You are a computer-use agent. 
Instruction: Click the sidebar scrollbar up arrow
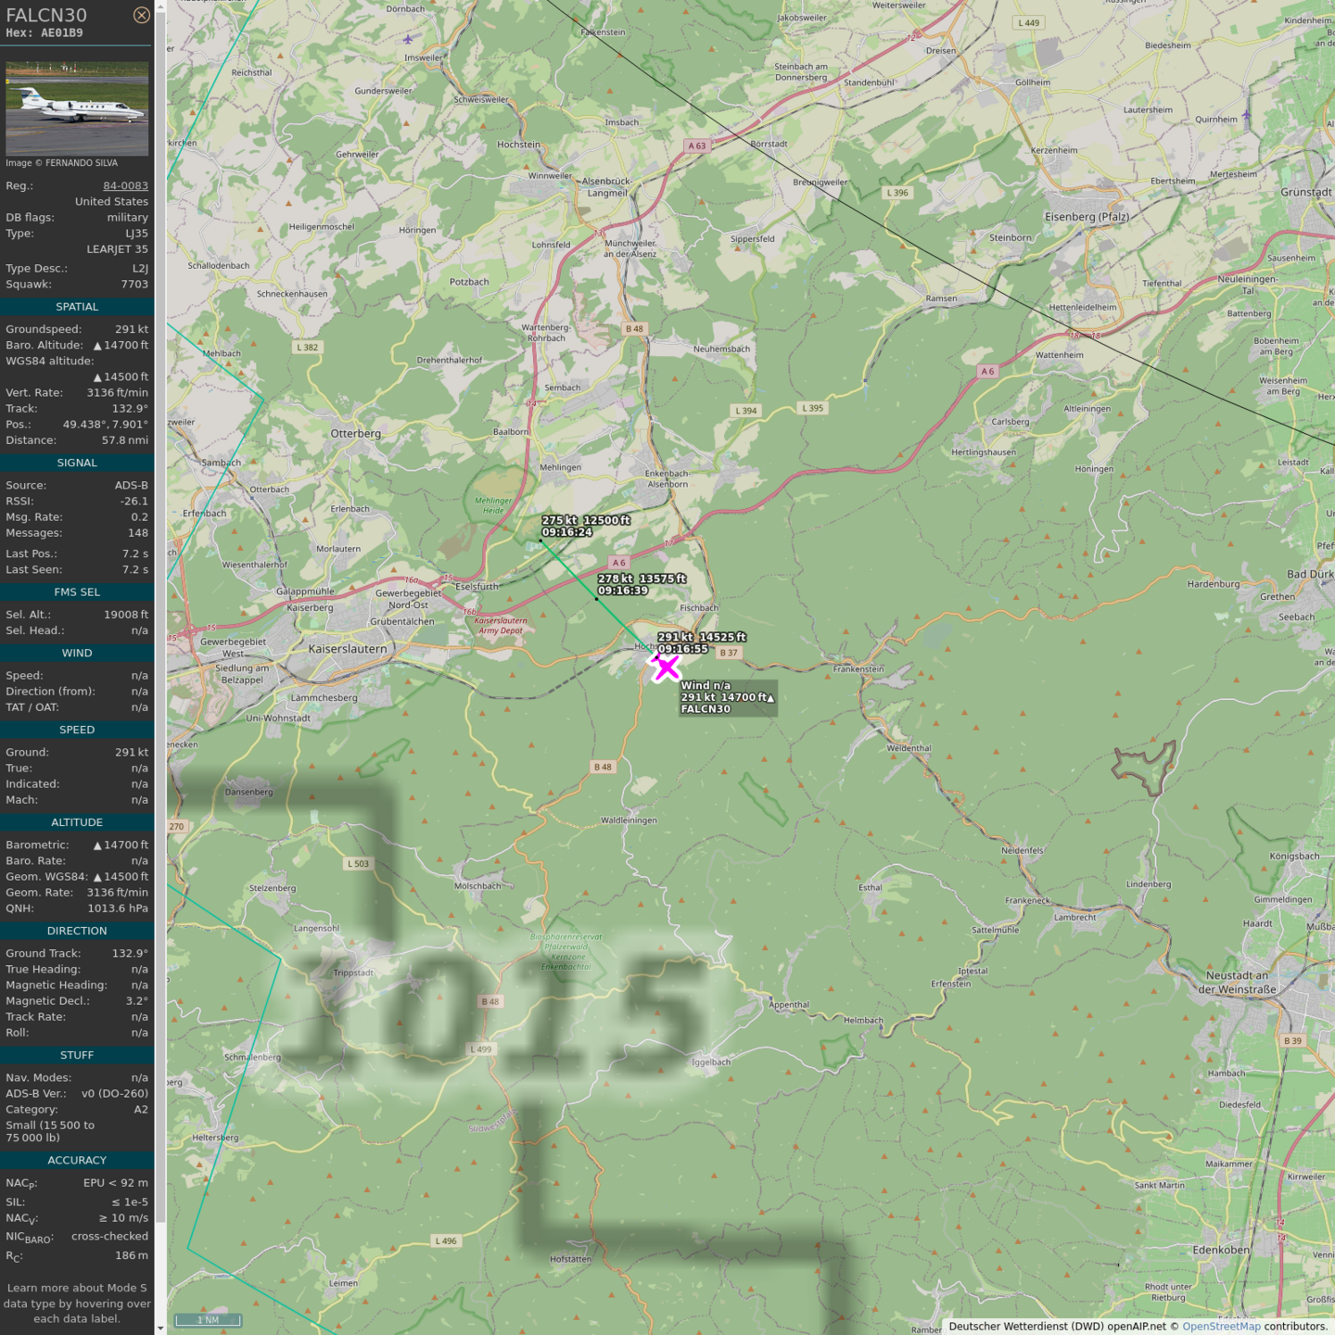[160, 6]
